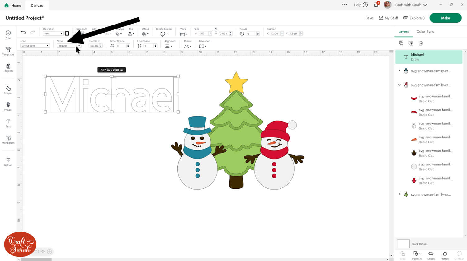Screen dimensions: 467x261
Task: Open the Combine dropdown
Action: point(417,255)
